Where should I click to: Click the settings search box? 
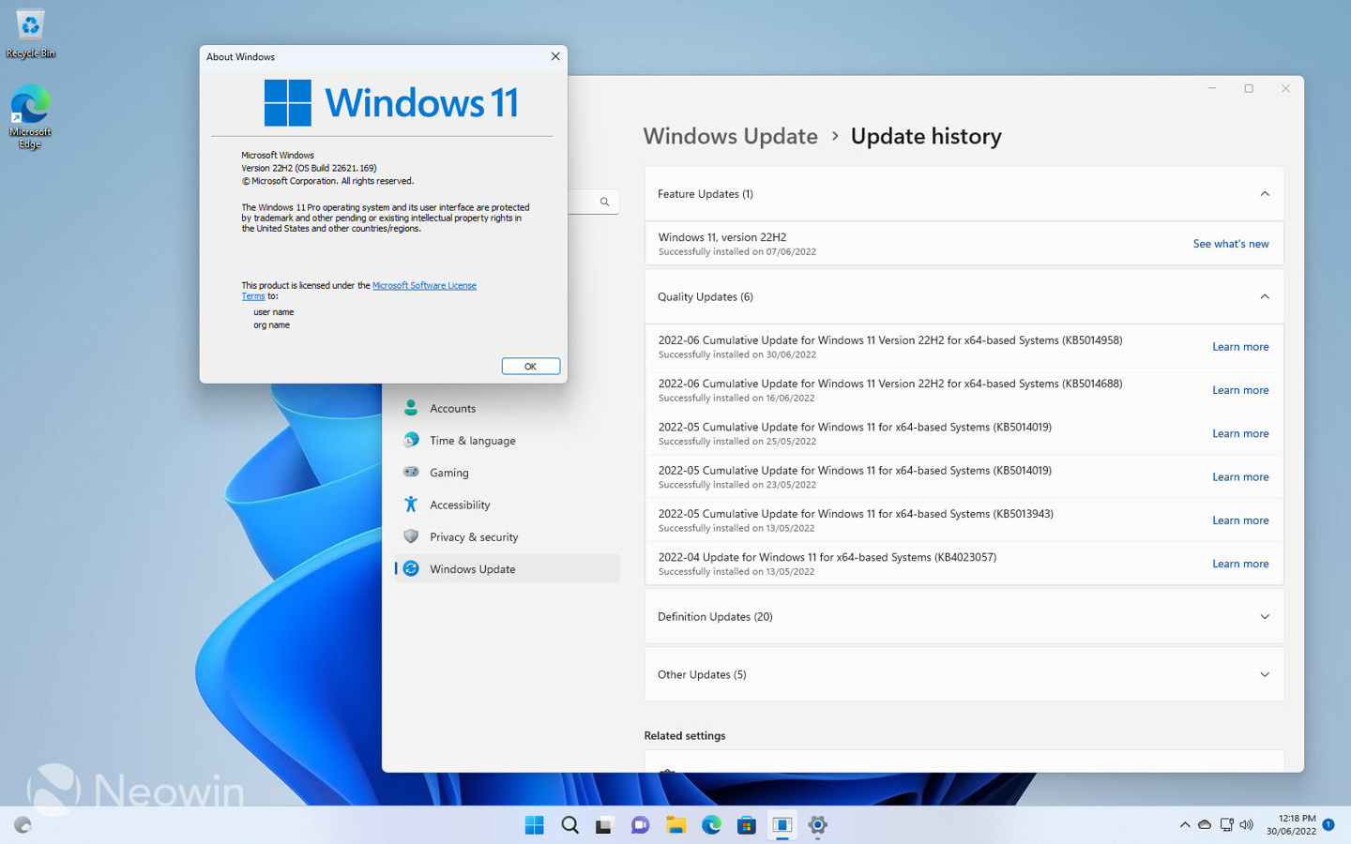[591, 202]
